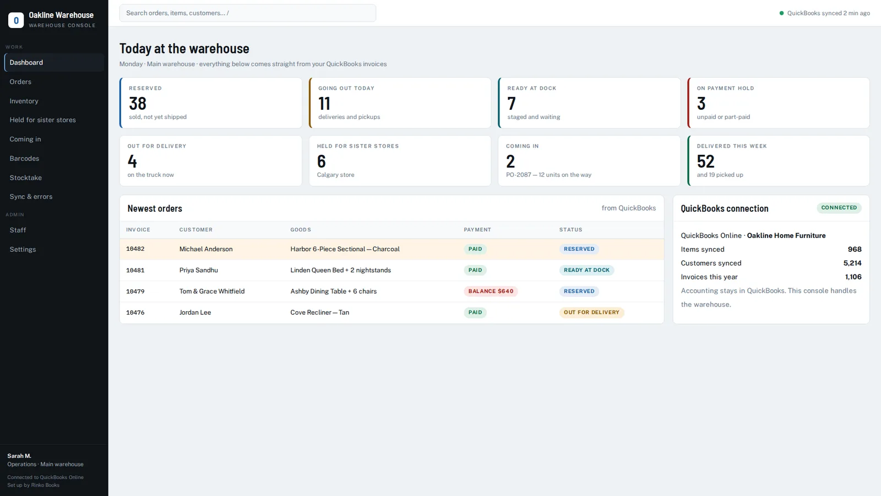Viewport: 881px width, 496px height.
Task: Click the CONNECTED badge
Action: pos(839,208)
